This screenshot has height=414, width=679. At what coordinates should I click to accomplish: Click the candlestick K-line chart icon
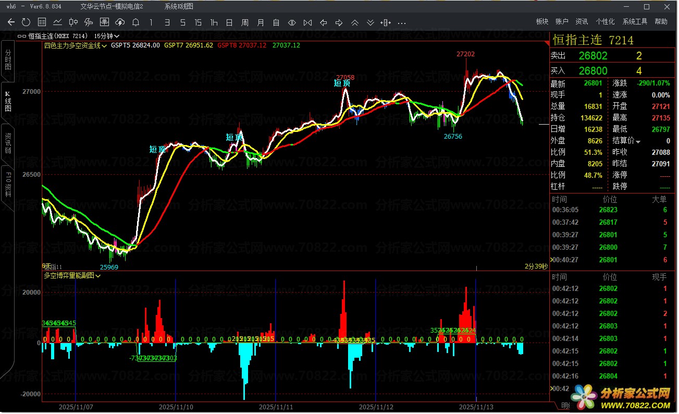click(73, 22)
